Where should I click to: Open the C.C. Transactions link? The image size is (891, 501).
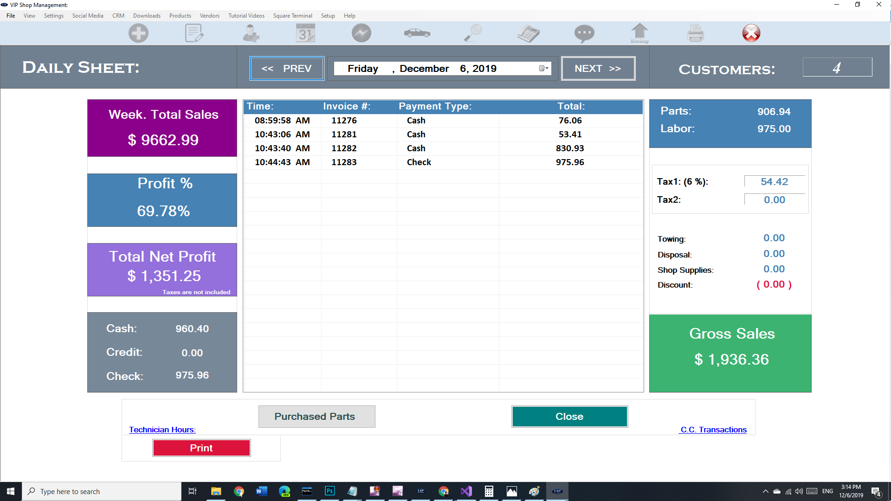[x=713, y=430]
